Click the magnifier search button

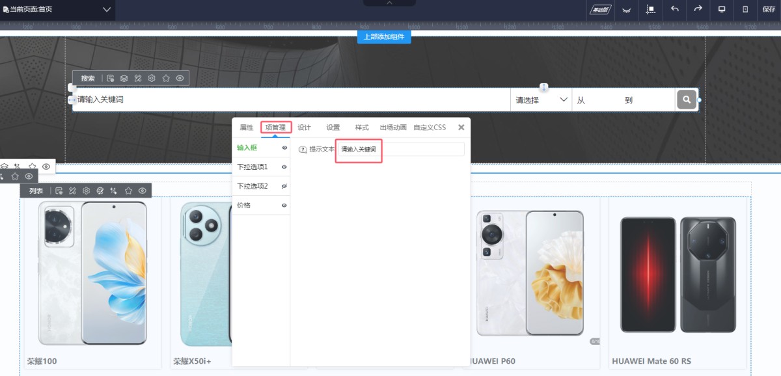point(686,100)
